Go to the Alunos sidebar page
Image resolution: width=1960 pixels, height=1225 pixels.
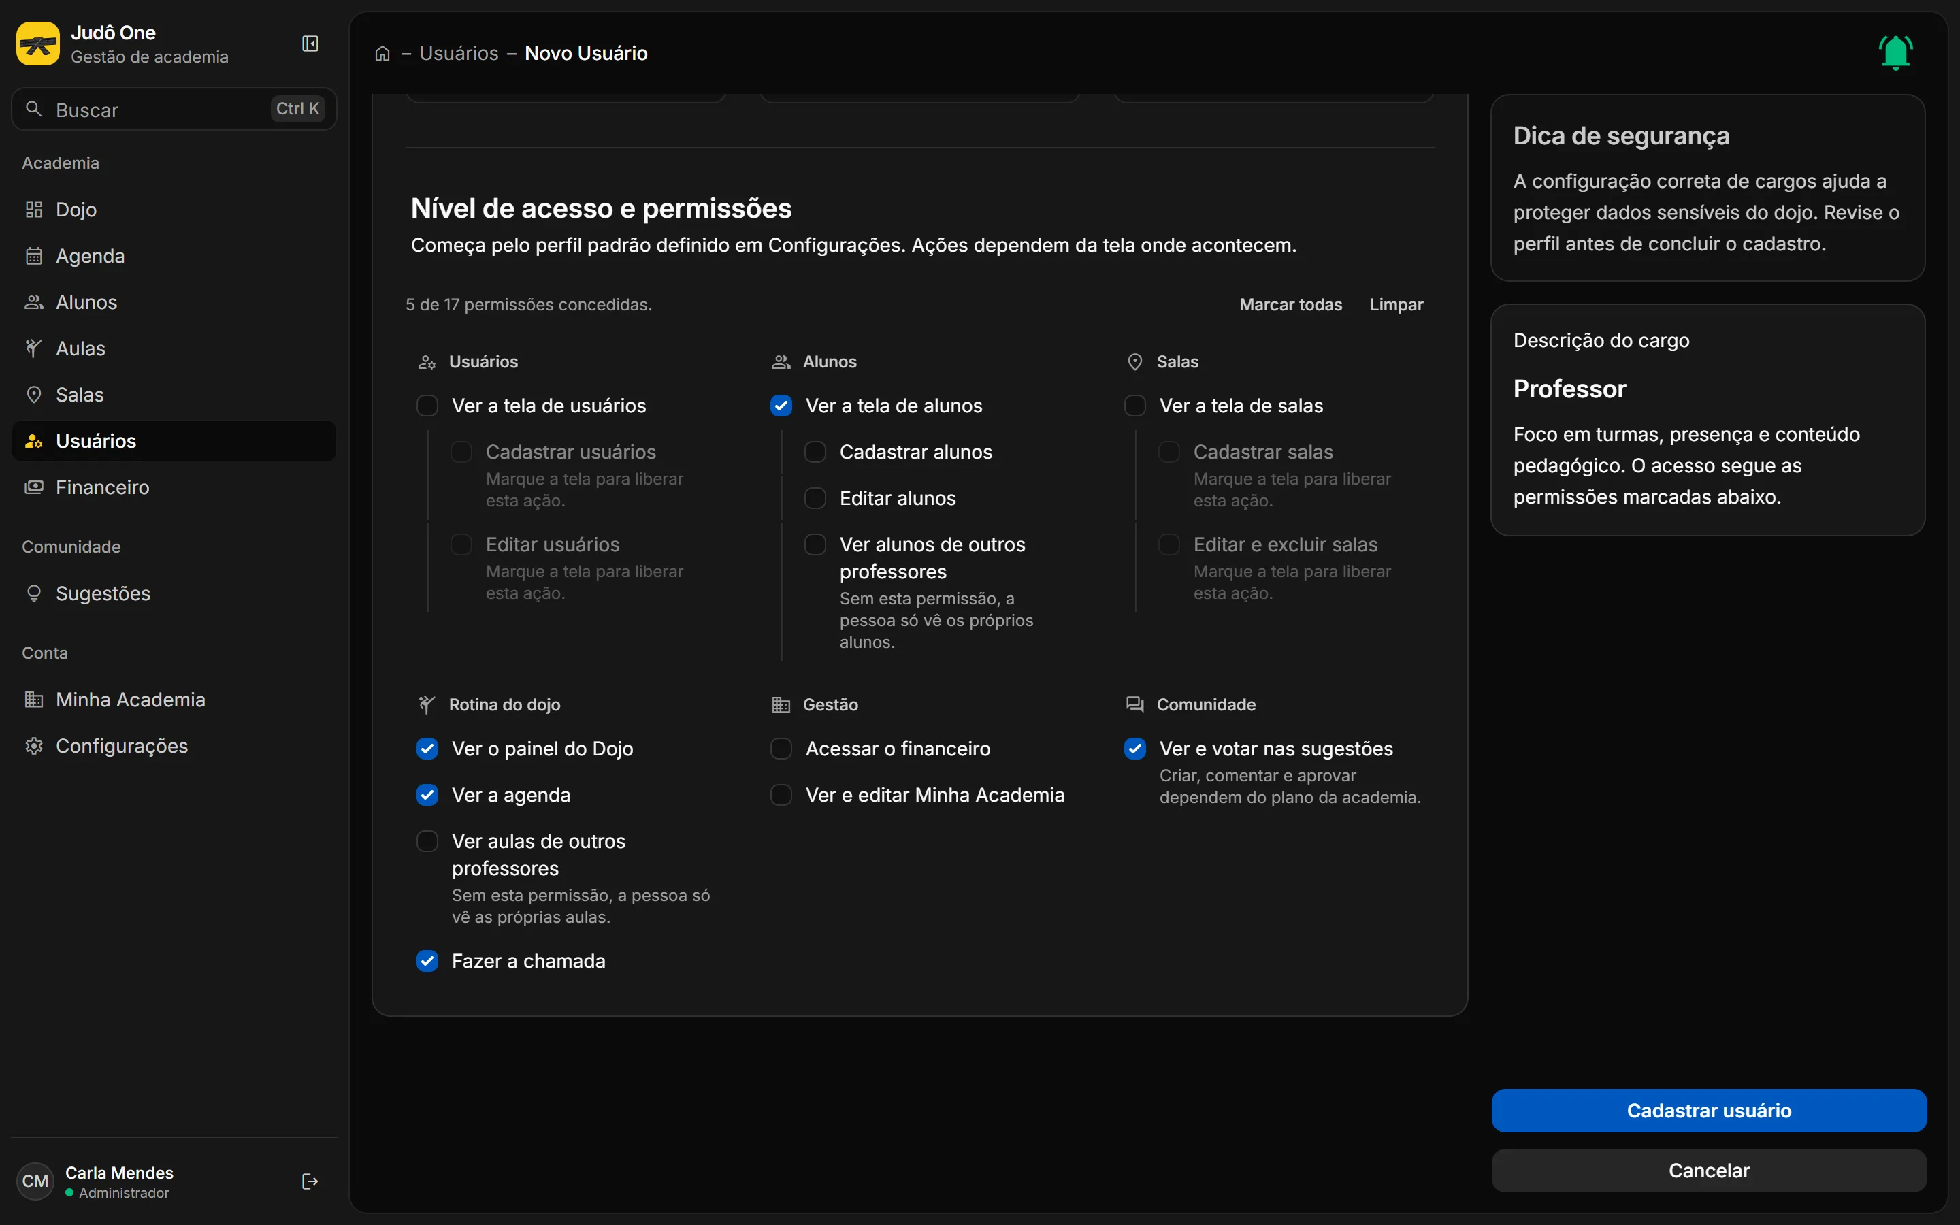(x=174, y=302)
